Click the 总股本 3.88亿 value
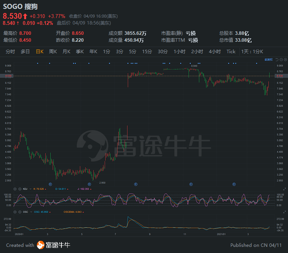This screenshot has height=253, width=288. pos(242,33)
